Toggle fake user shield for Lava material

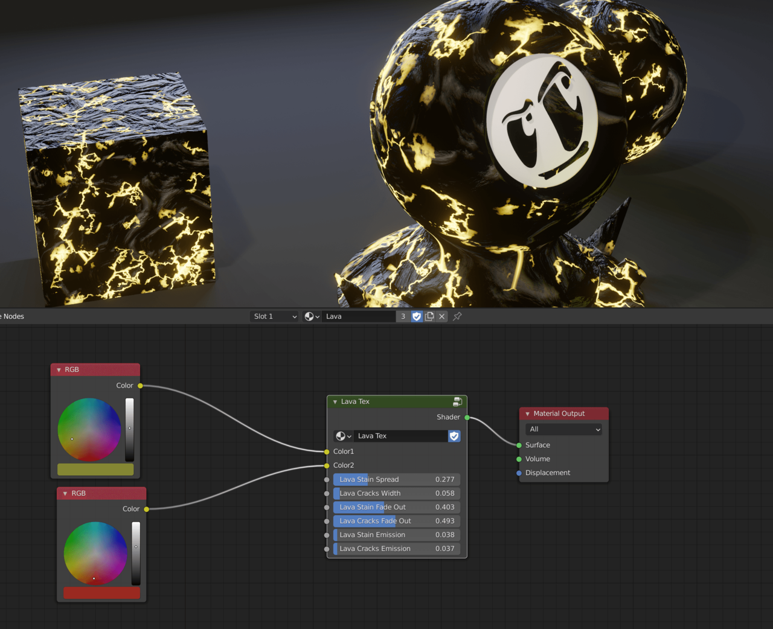tap(417, 316)
